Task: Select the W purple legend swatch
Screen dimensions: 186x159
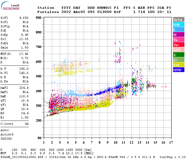Action: click(179, 35)
